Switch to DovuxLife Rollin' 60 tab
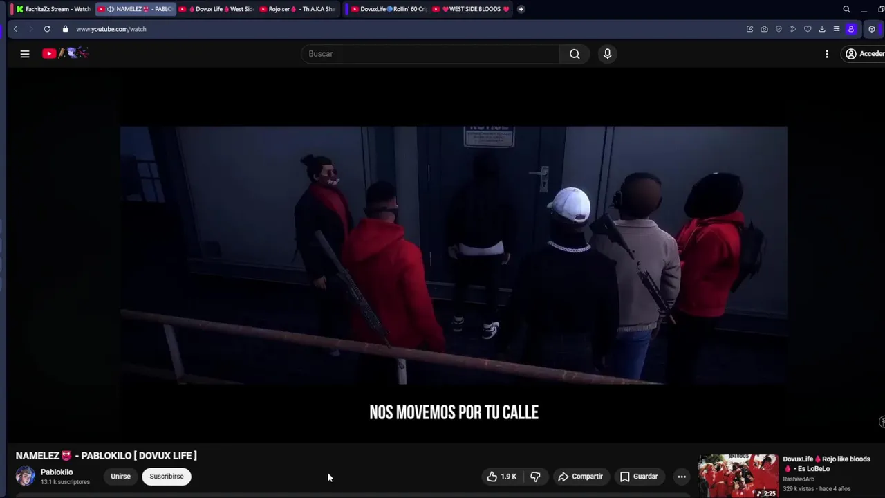 coord(389,9)
